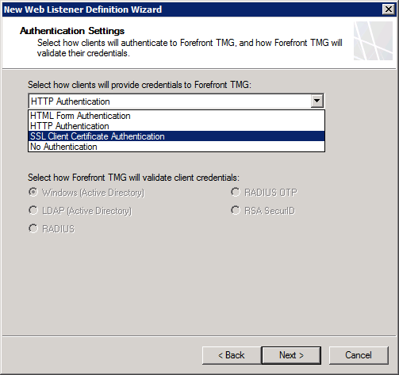
Task: Click the wizard banner graphic icon
Action: [x=373, y=40]
